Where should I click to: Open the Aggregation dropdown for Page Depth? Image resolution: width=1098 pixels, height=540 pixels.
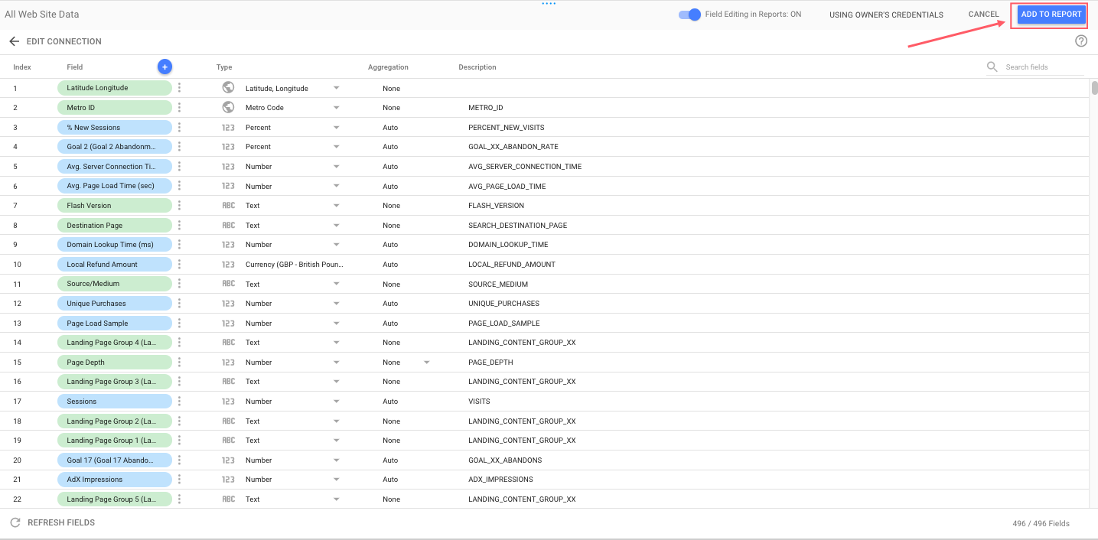pos(426,362)
